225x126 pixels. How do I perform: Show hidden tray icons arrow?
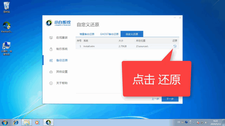click(x=193, y=122)
